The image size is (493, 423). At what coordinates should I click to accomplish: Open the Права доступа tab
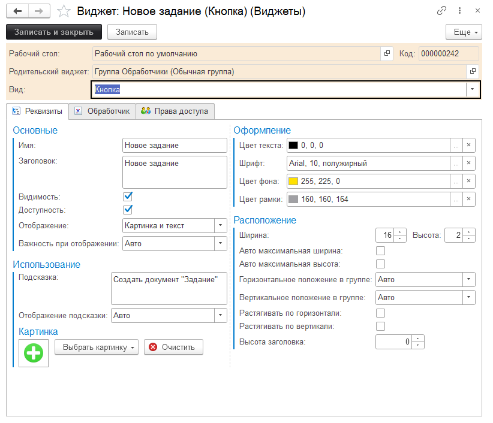(175, 111)
